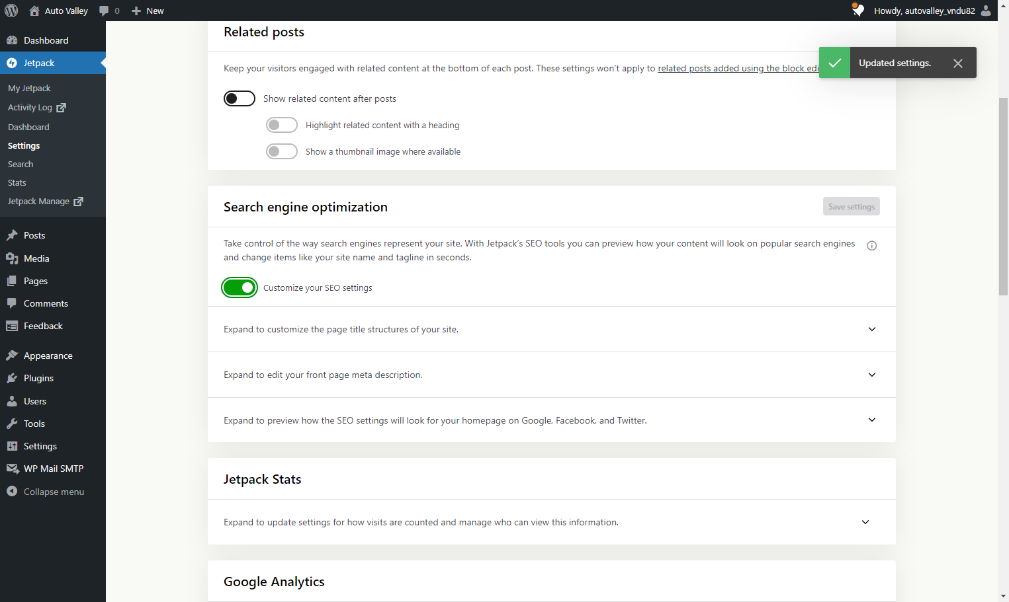Expand SEO homepage preview section
Viewport: 1009px width, 602px height.
552,420
